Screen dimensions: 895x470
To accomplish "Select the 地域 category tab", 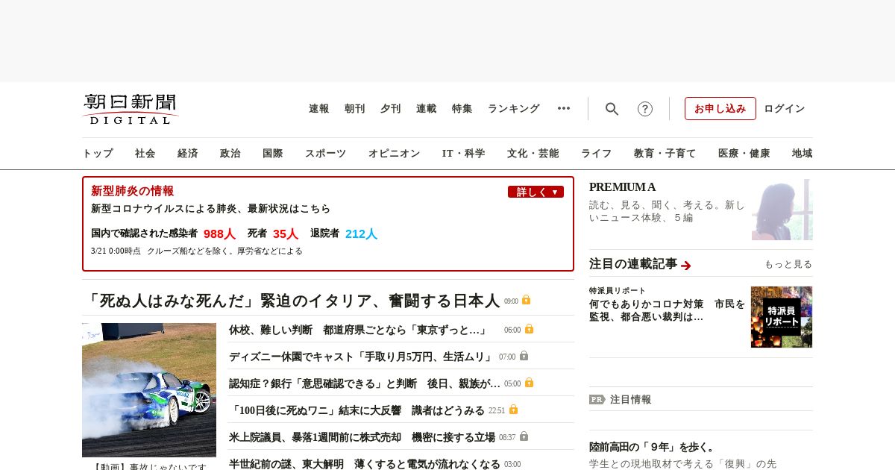I will point(803,154).
